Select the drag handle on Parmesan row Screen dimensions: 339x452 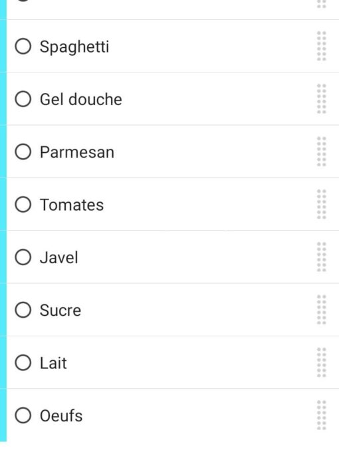click(322, 152)
